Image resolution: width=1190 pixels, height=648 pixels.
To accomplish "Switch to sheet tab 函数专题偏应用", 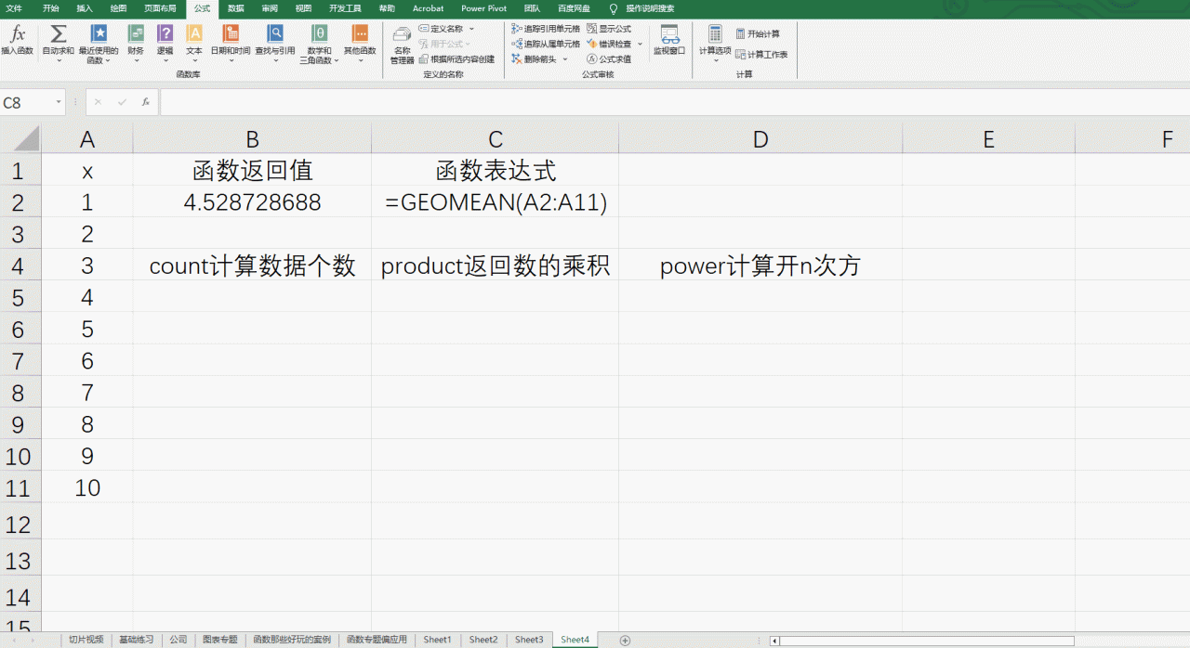I will click(x=377, y=640).
